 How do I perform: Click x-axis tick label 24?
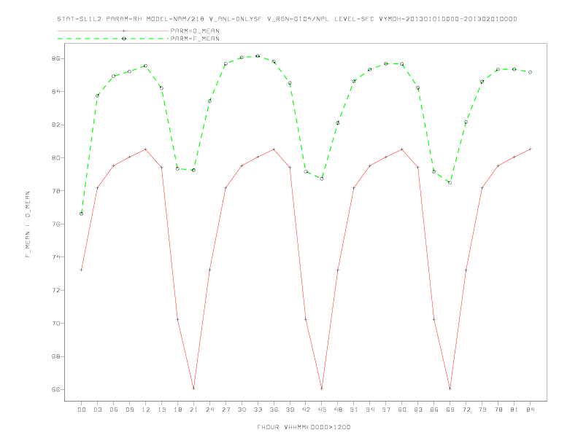(209, 410)
